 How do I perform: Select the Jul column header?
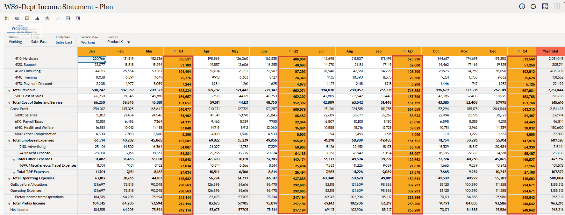321,51
